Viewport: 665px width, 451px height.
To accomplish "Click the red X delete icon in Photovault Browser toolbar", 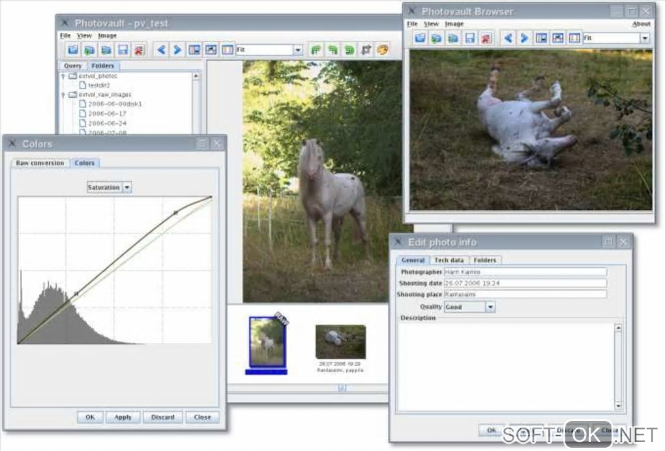I will click(x=486, y=38).
